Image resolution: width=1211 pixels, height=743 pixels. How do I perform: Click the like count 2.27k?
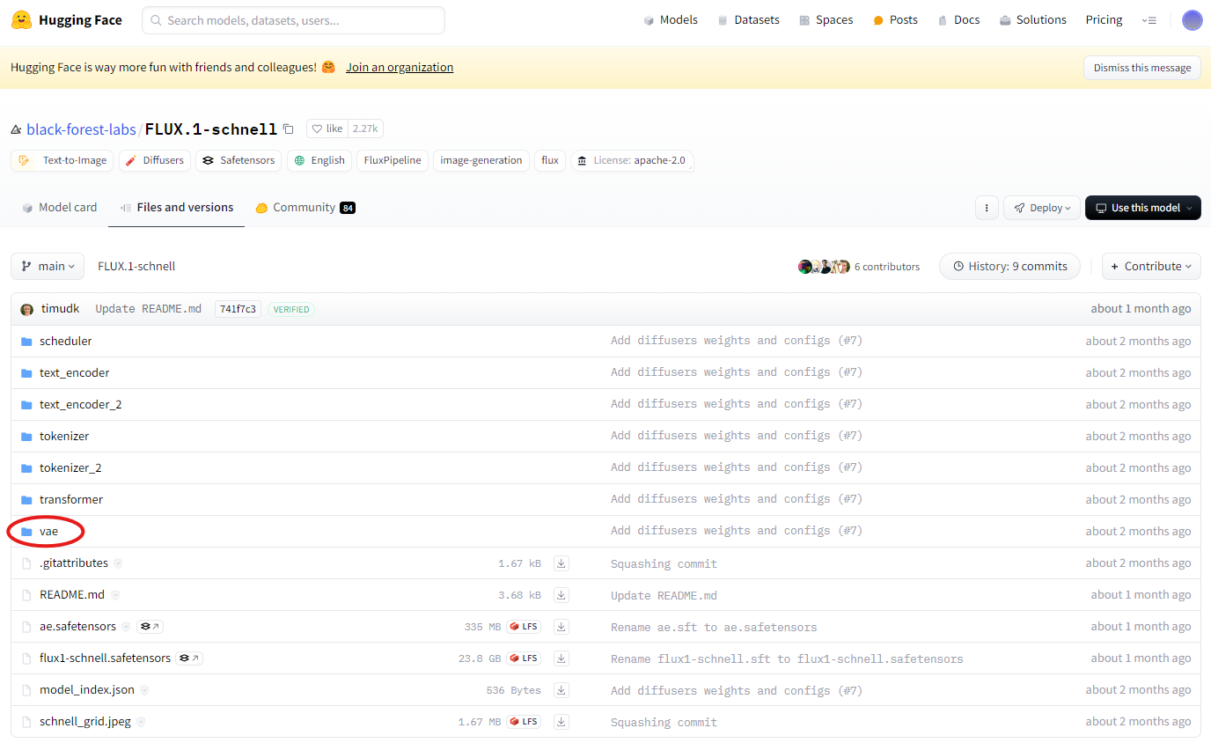pos(365,129)
